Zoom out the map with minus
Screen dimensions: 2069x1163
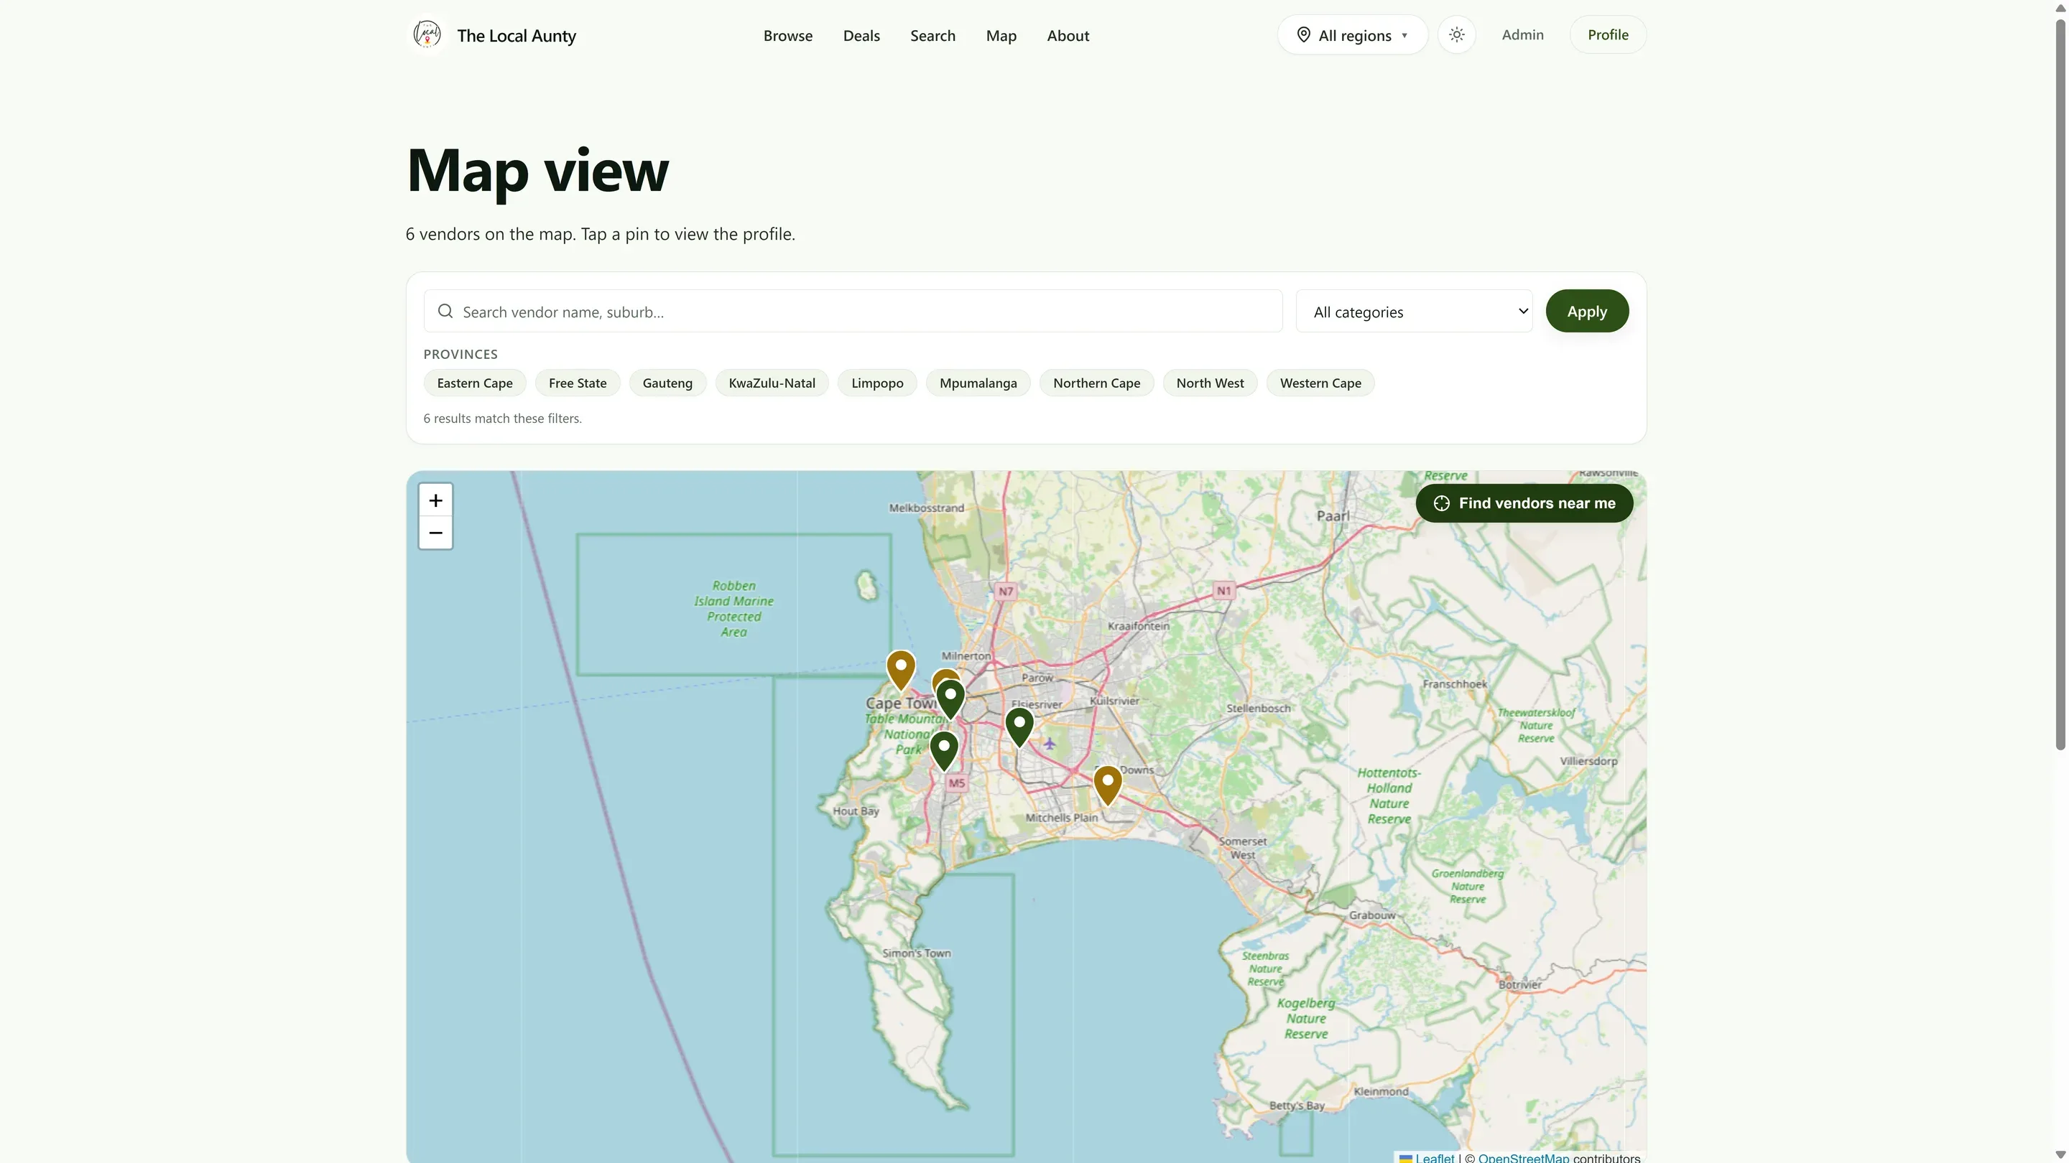(x=435, y=533)
